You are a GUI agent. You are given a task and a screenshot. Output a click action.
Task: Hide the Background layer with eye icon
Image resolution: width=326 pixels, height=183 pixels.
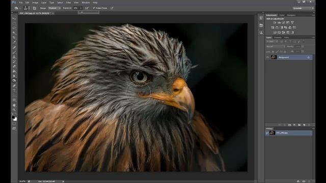coord(267,57)
